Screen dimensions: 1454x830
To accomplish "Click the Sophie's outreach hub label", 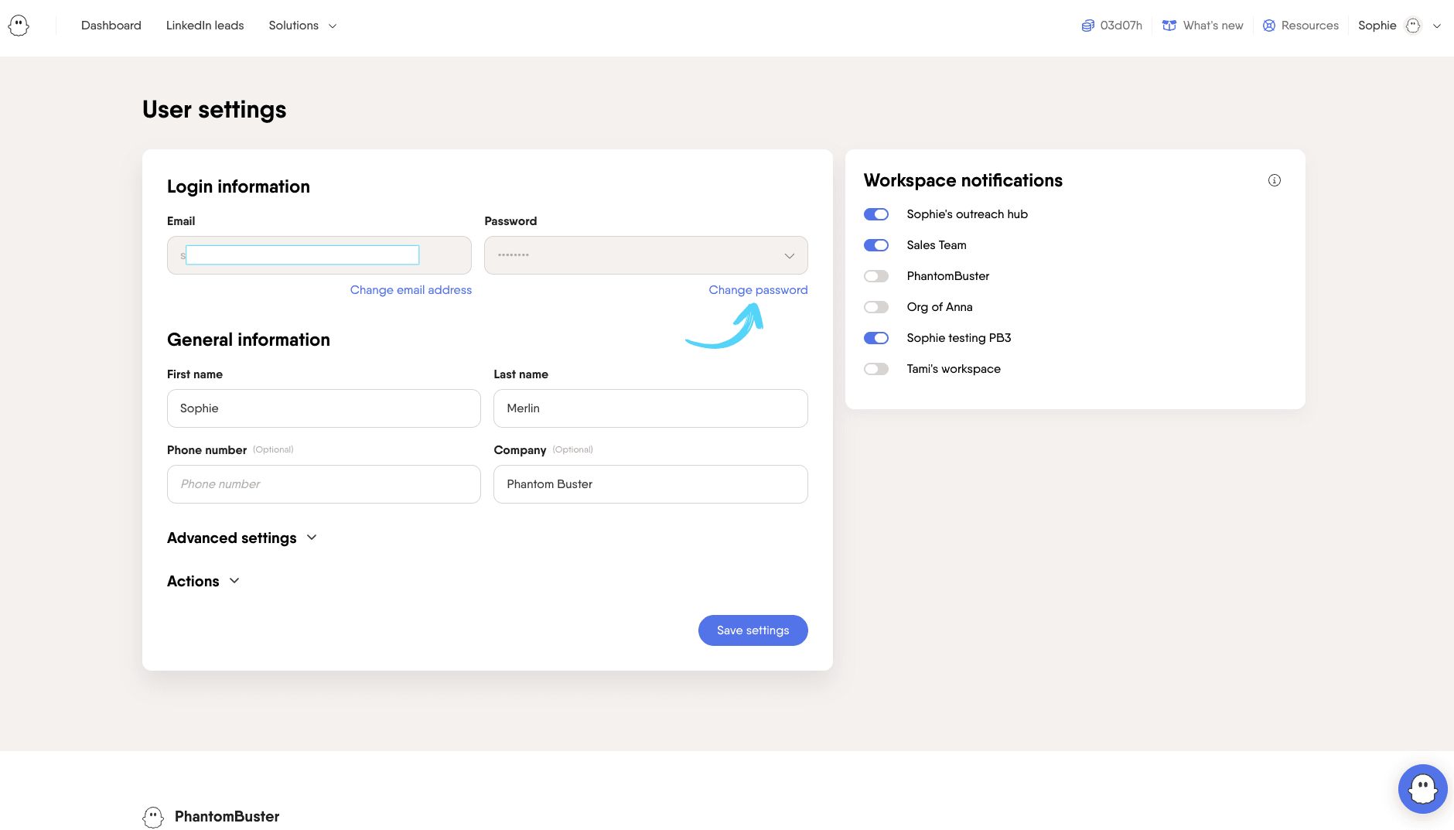I will coord(967,214).
